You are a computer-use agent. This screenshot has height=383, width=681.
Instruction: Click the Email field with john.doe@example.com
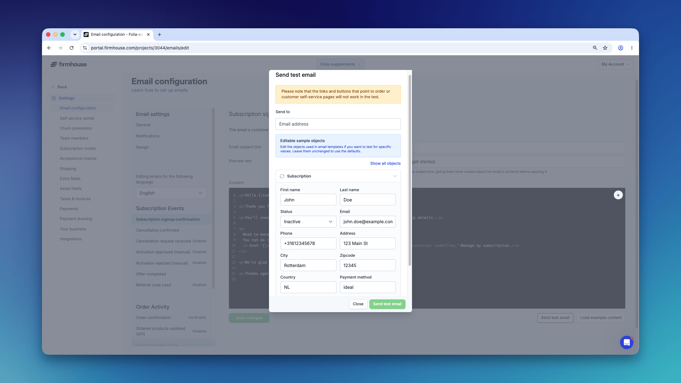pos(368,222)
